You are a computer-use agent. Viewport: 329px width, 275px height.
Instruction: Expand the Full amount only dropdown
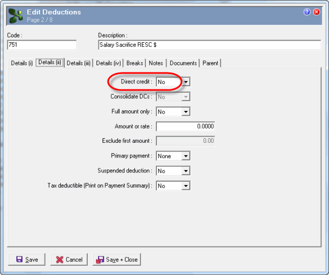click(x=186, y=111)
